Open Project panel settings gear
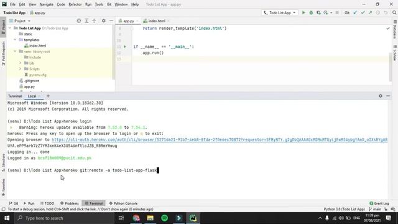The height and width of the screenshot is (224, 398). coord(104,21)
